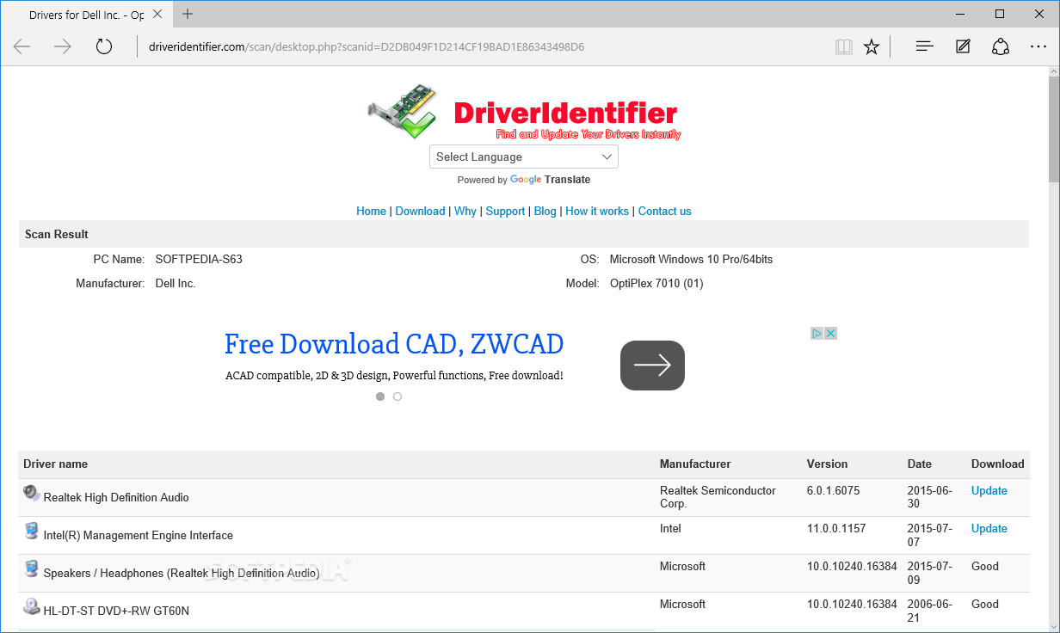Click Version column header
The image size is (1060, 633).
827,464
